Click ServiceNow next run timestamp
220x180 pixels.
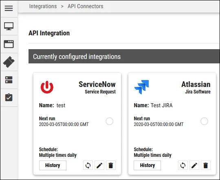click(x=64, y=124)
